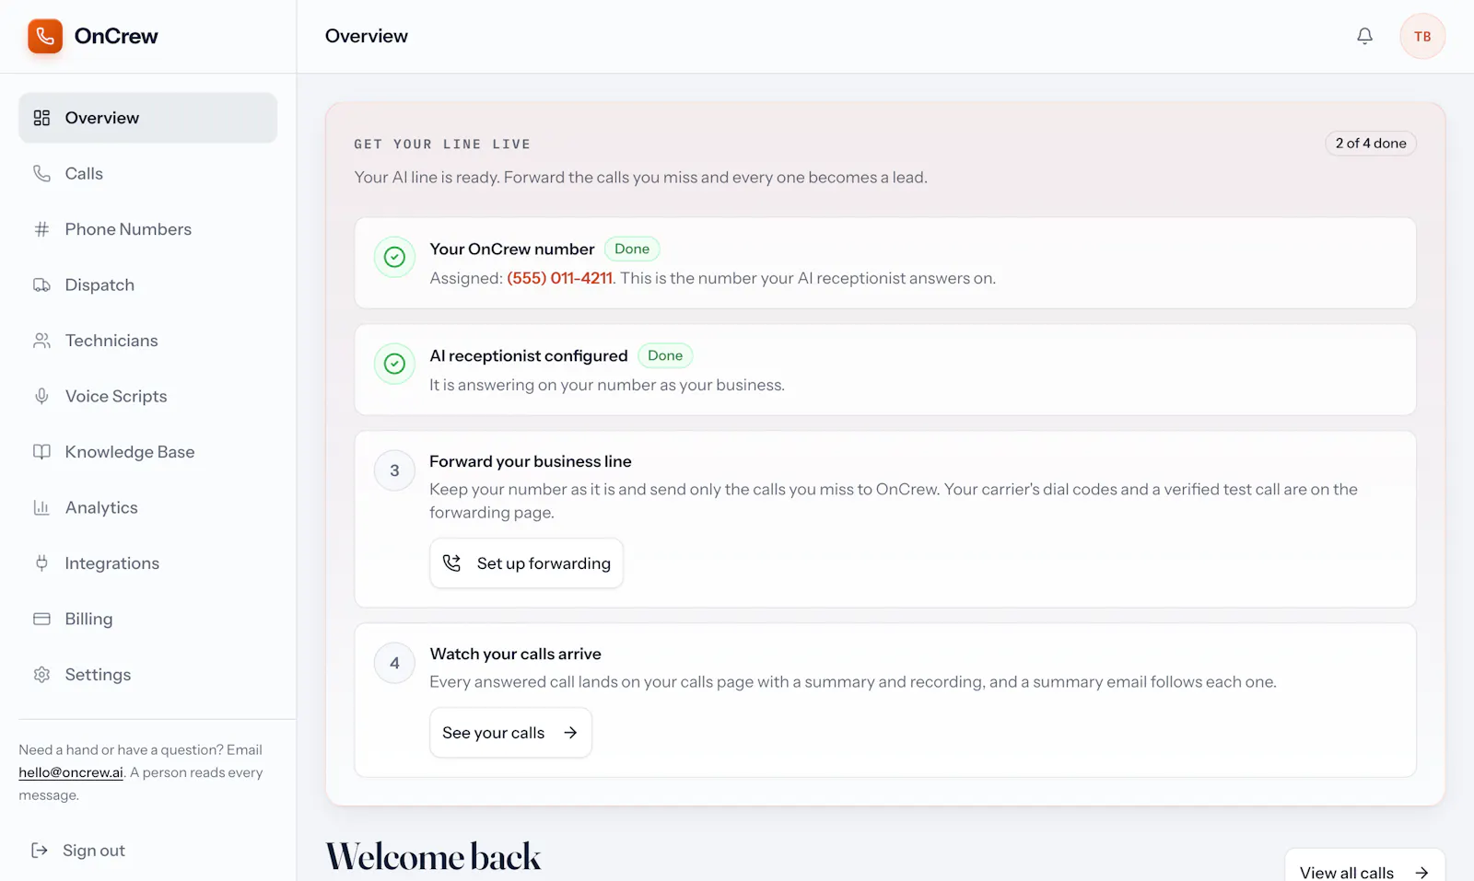Click the Settings gear icon

pos(41,675)
